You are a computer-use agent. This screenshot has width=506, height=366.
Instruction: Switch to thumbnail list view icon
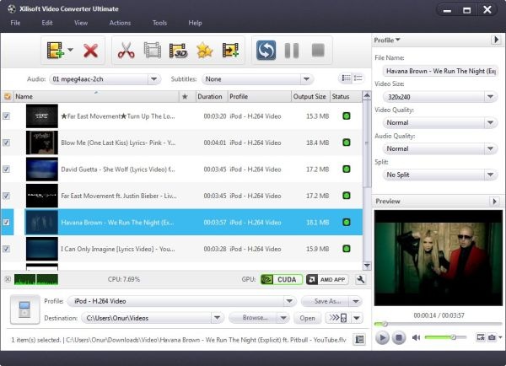click(358, 78)
